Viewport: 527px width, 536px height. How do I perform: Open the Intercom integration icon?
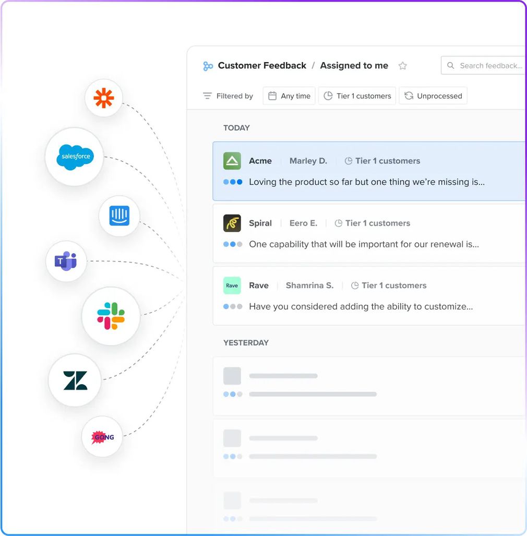click(x=119, y=216)
